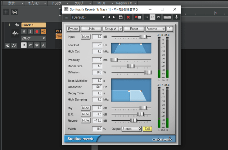Toggle input echo on Track 1
228x150 pixels.
(43, 31)
